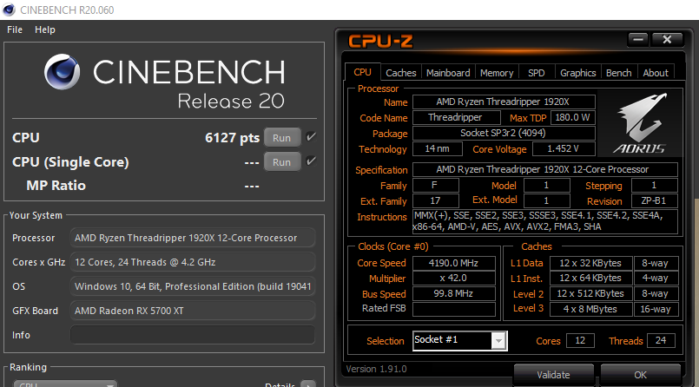699x387 pixels.
Task: Switch to the Bench tab in CPU-Z
Action: pos(619,73)
